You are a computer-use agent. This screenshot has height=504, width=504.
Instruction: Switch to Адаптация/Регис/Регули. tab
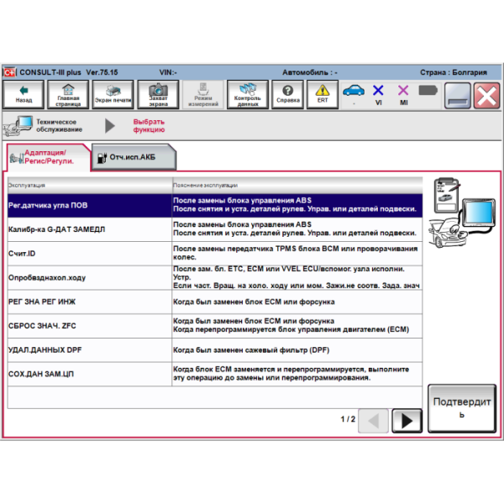pos(49,157)
